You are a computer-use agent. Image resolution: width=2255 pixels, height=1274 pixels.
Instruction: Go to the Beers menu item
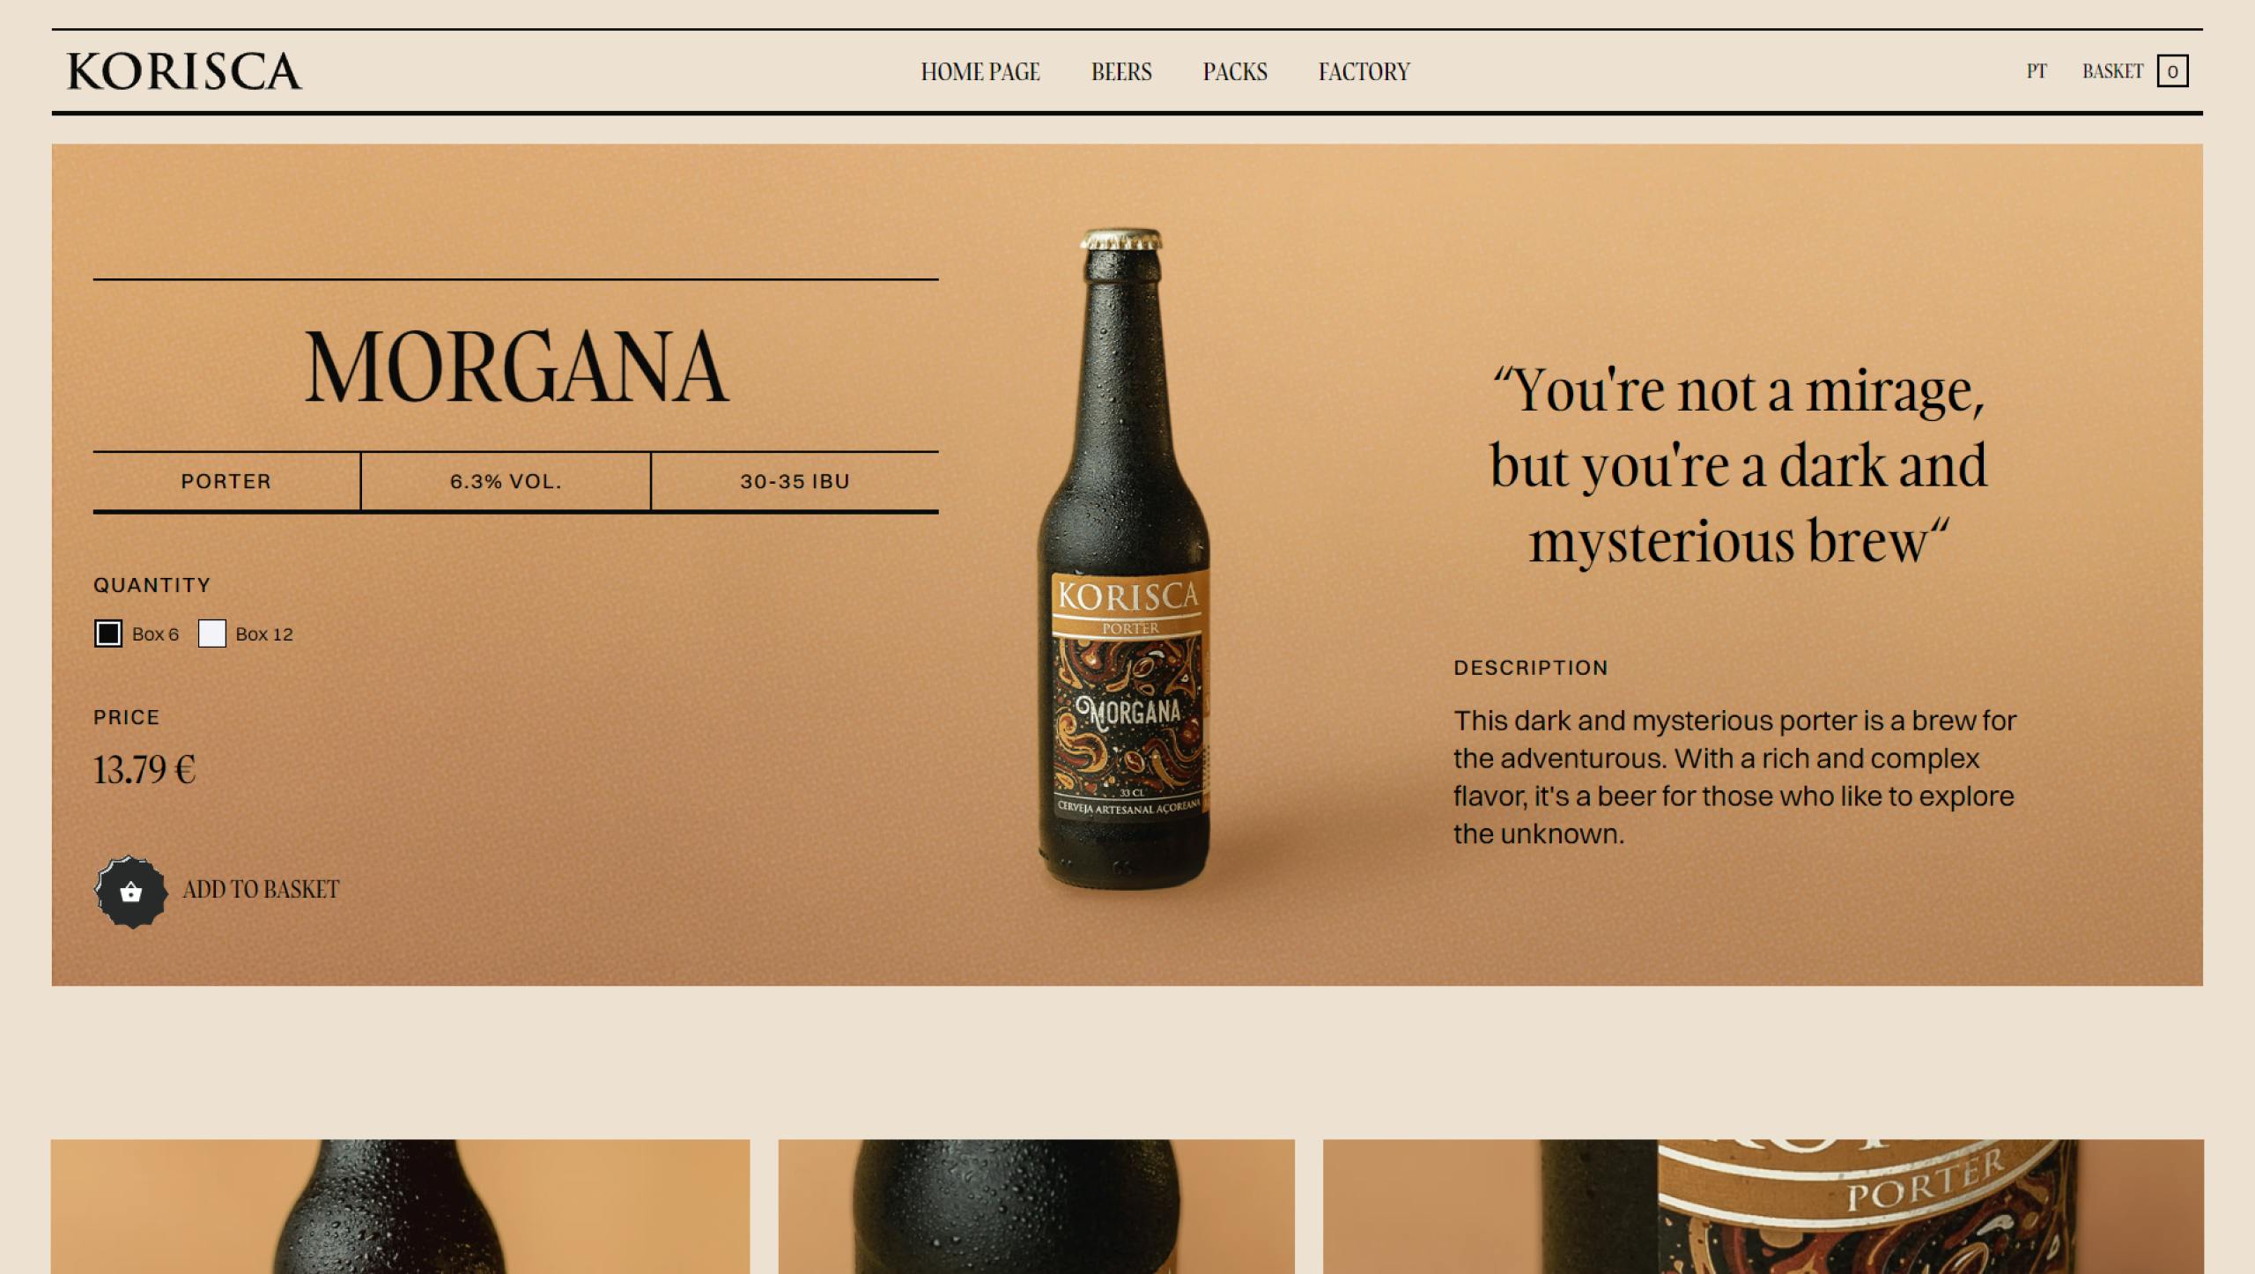pos(1121,71)
